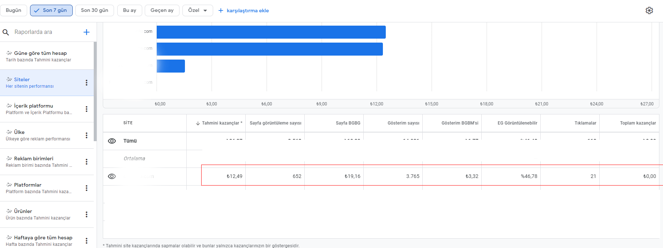Viewport: 663px width, 248px height.
Task: Sort by Tahmini kazançlar column arrow
Action: pyautogui.click(x=198, y=123)
